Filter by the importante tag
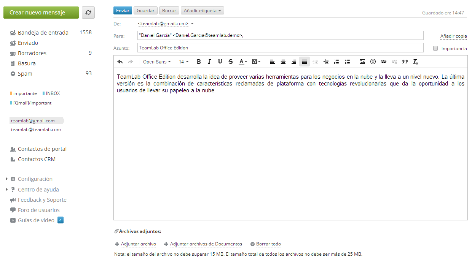This screenshot has width=472, height=269. [23, 93]
